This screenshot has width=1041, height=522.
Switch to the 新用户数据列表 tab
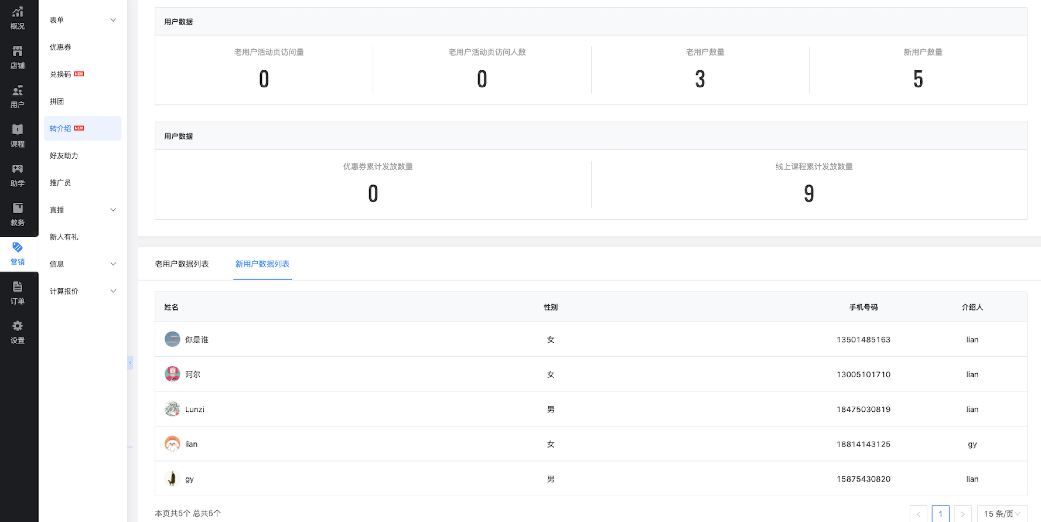coord(262,264)
